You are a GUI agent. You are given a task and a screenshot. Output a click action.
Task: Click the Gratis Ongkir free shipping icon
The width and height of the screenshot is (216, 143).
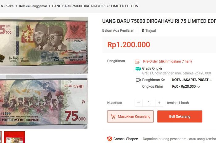coord(138,69)
